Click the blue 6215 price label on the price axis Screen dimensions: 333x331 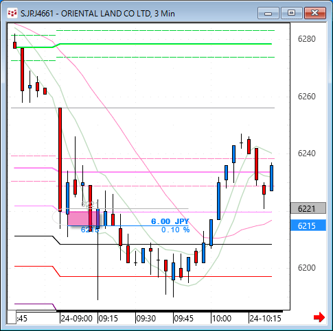tap(308, 225)
